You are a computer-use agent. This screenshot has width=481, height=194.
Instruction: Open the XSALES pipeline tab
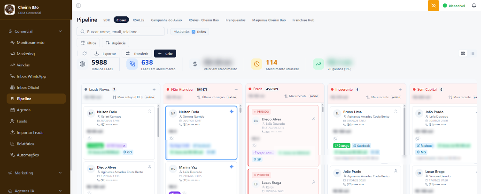click(139, 20)
